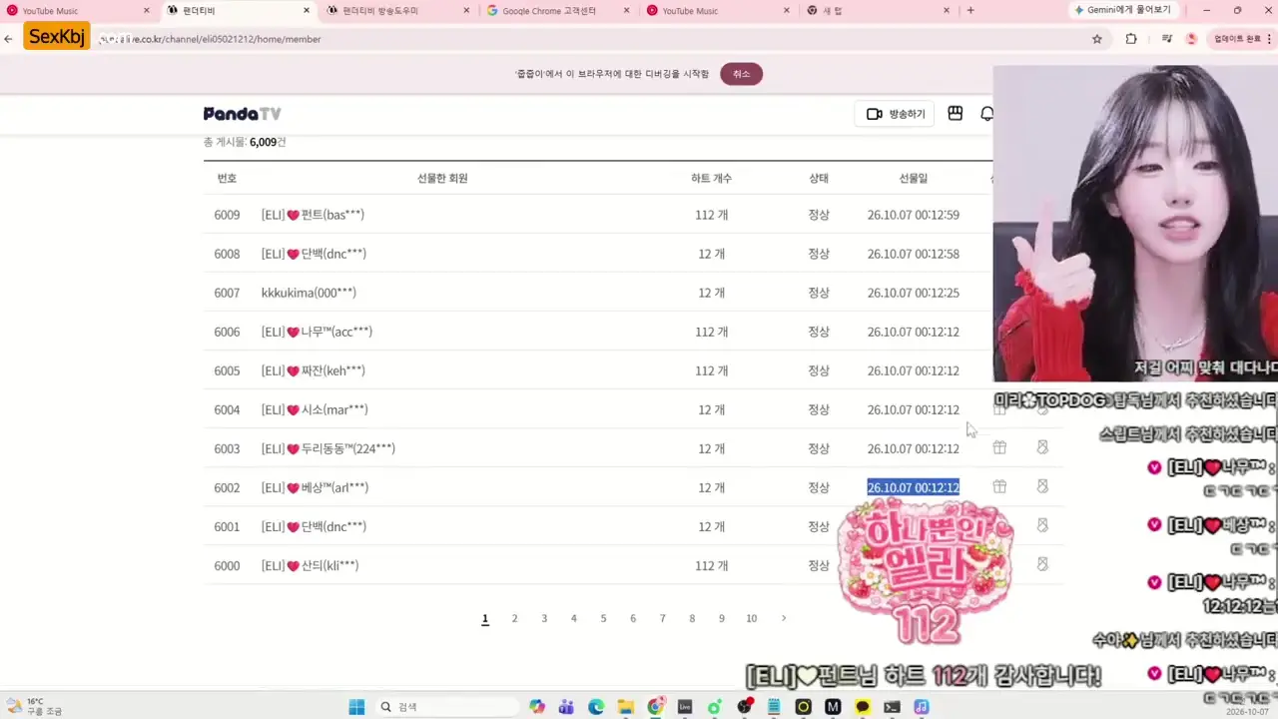Click the gift icon in row 6003

pos(999,447)
